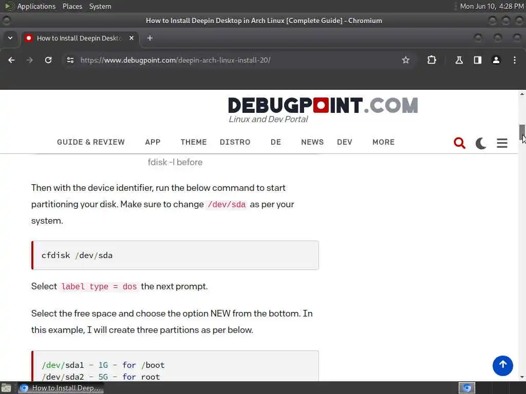Open the MORE menu item
This screenshot has height=394, width=526.
pyautogui.click(x=383, y=142)
